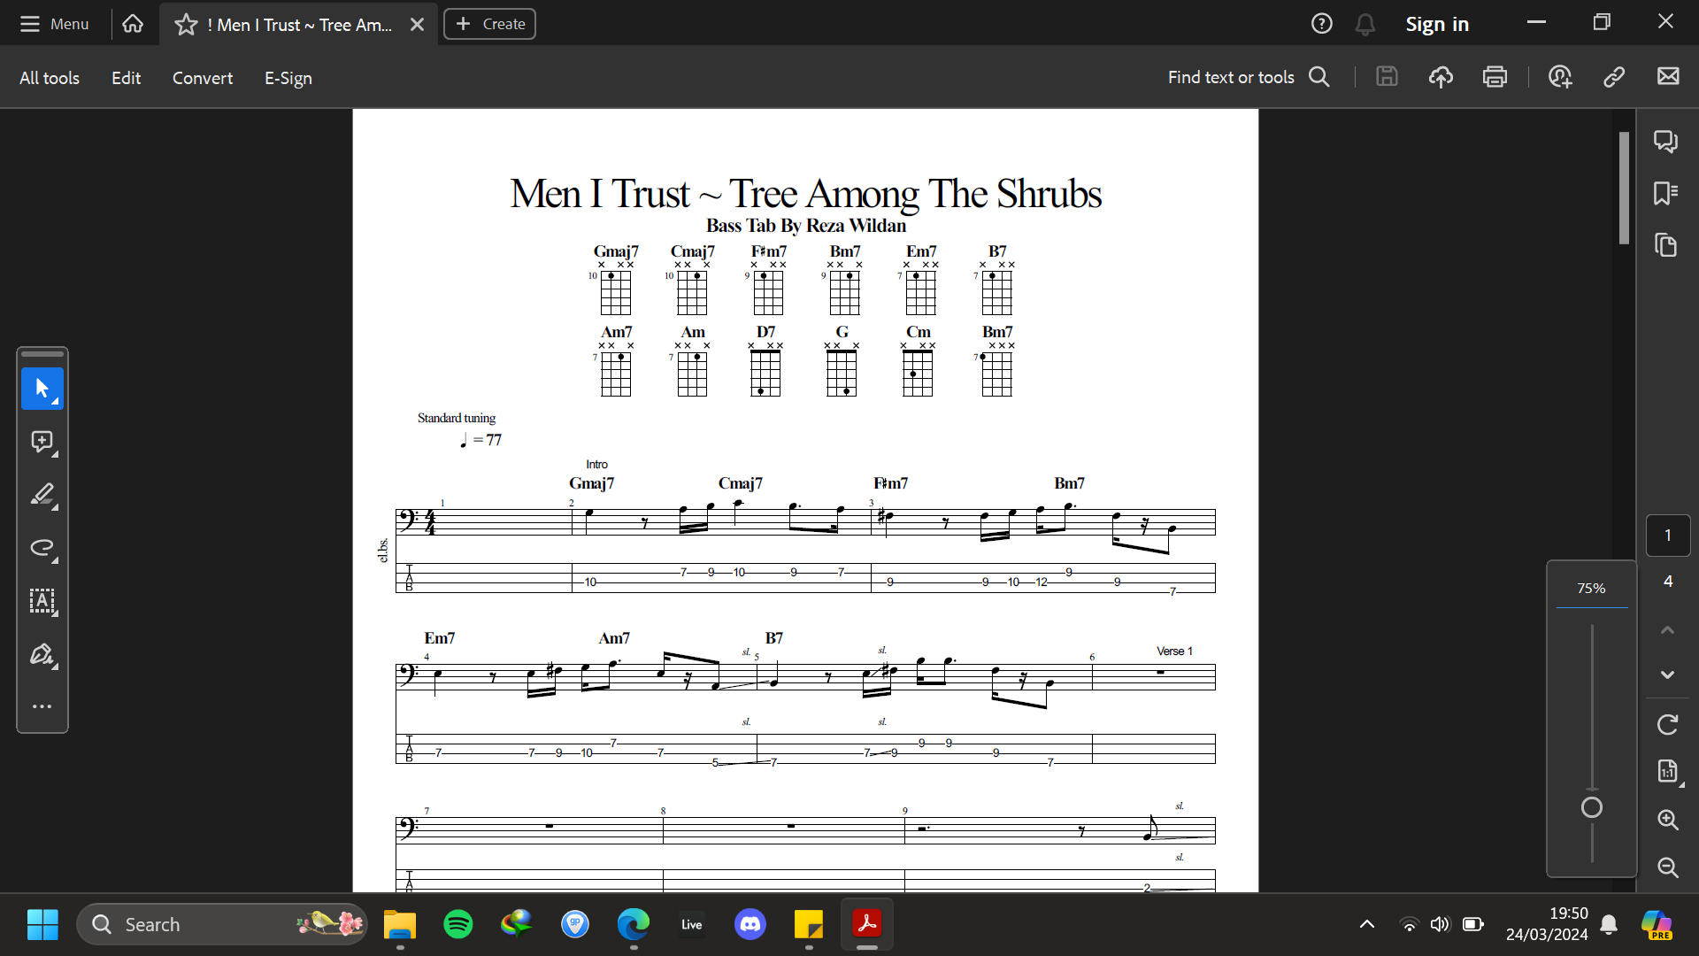Viewport: 1699px width, 956px height.
Task: Click the vertical document scrollbar
Action: tap(1624, 188)
